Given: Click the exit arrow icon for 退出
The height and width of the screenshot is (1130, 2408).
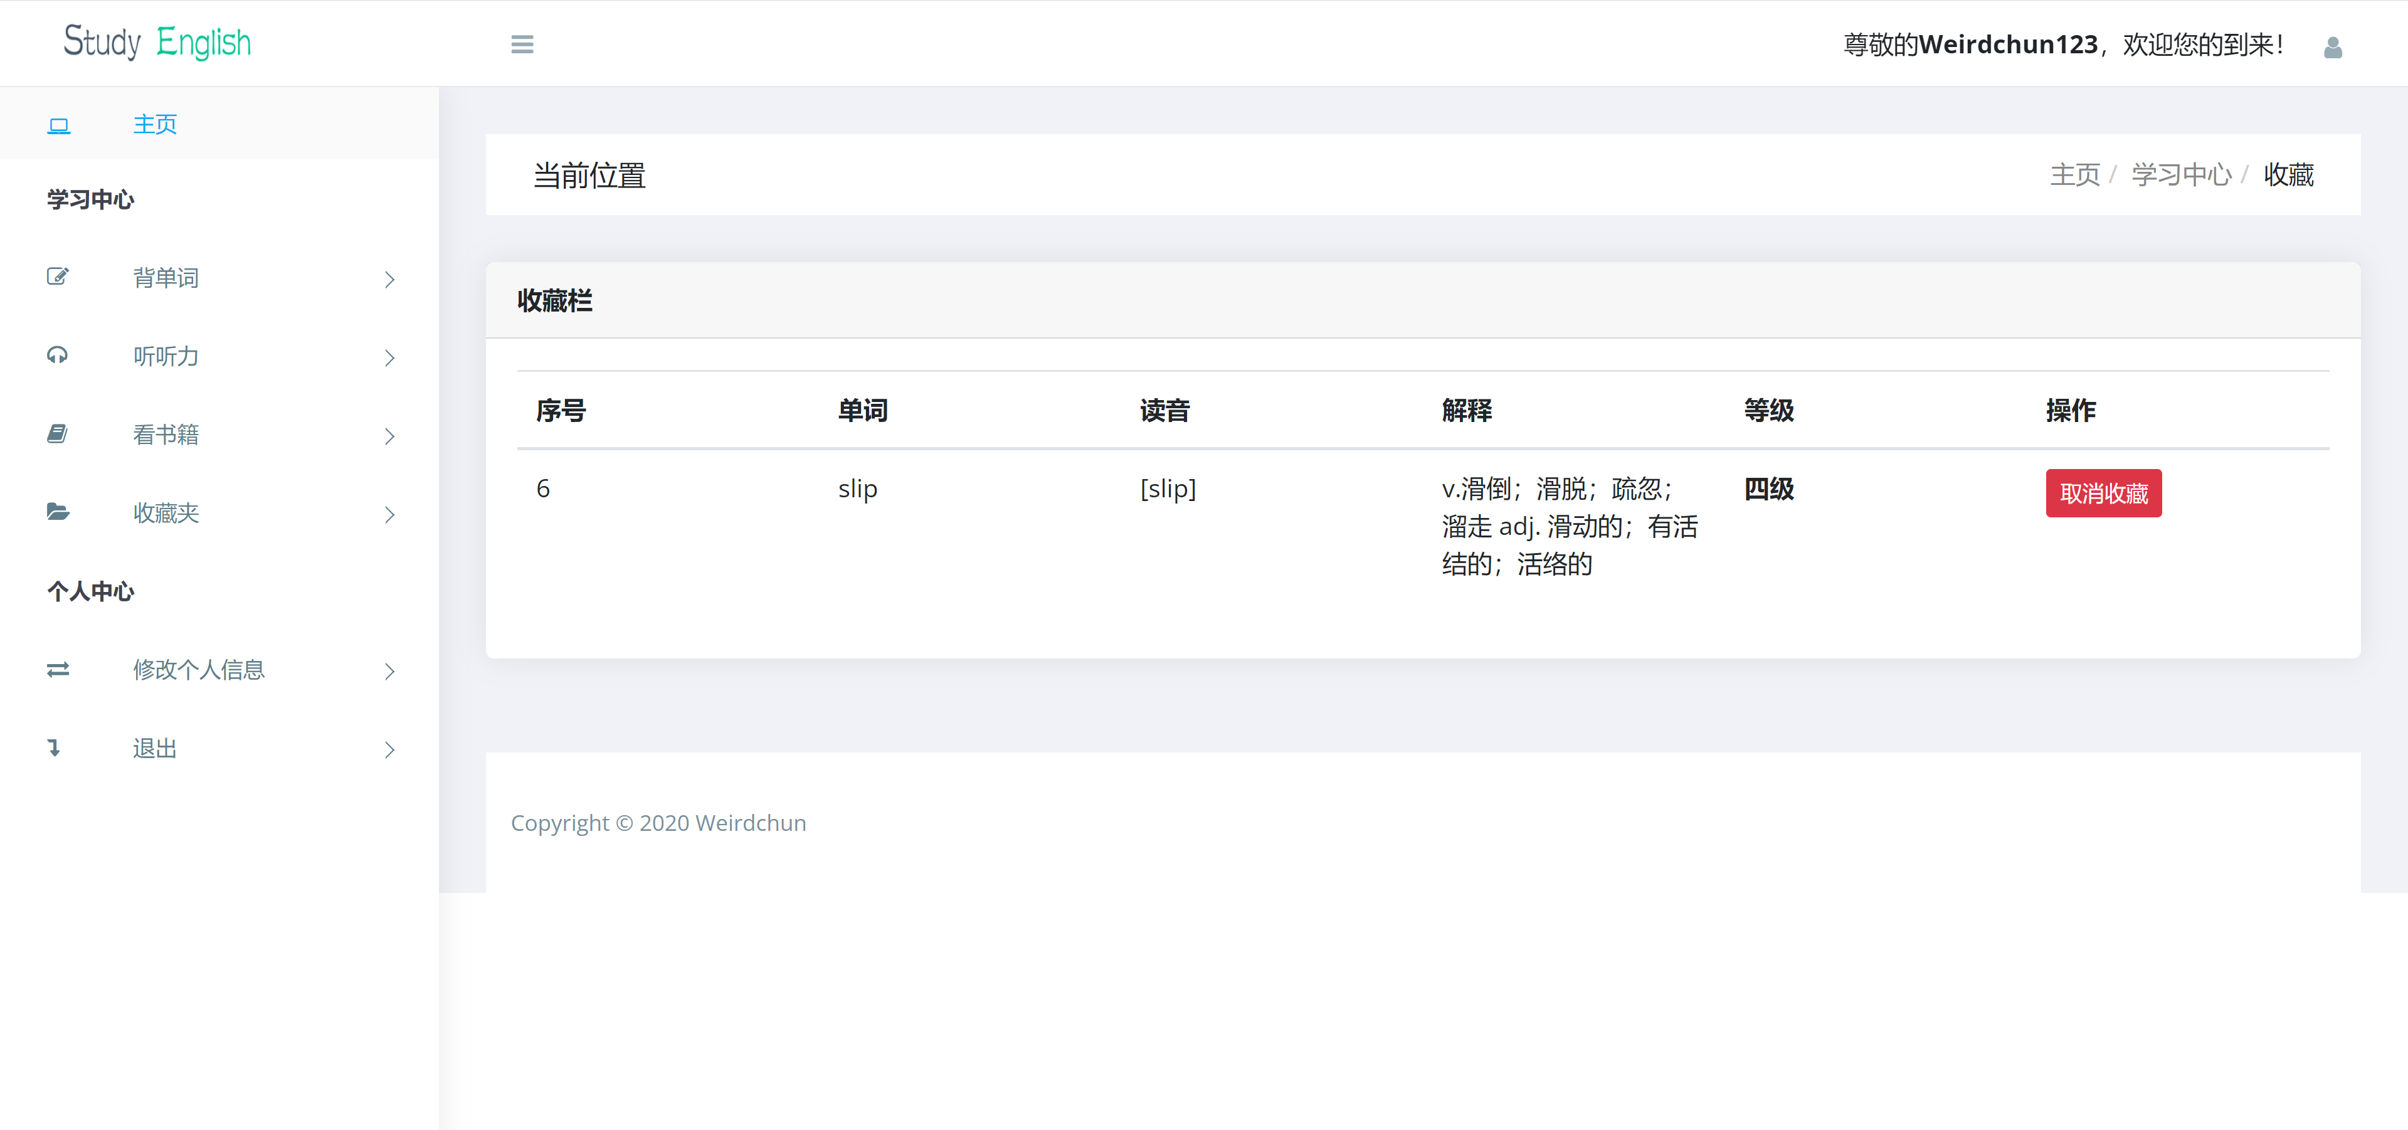Looking at the screenshot, I should pos(55,747).
